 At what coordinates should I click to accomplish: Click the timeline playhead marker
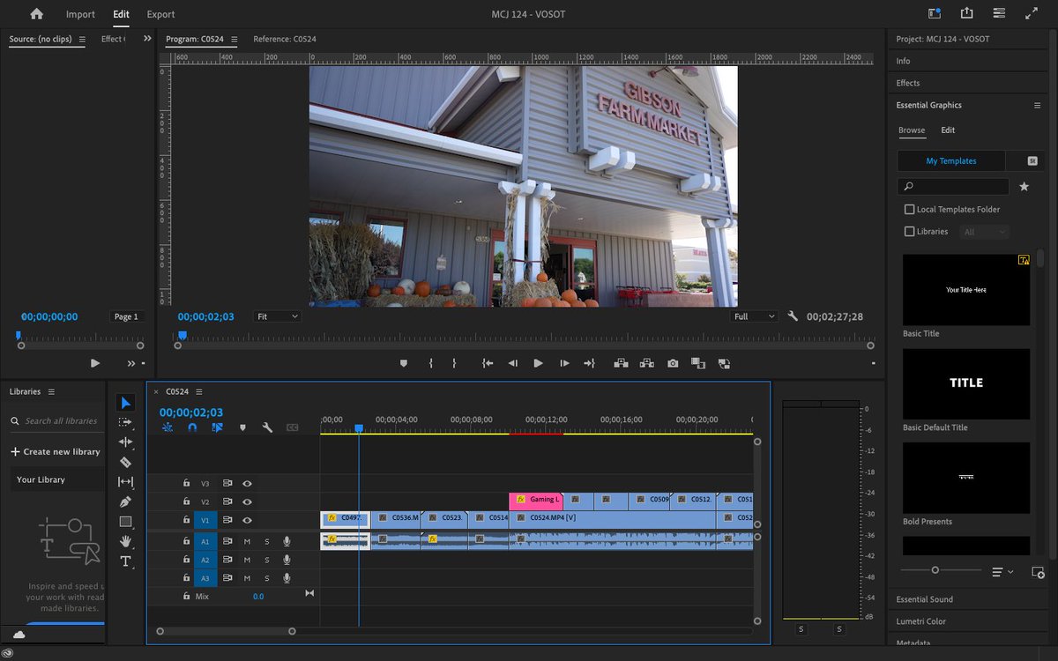coord(359,428)
